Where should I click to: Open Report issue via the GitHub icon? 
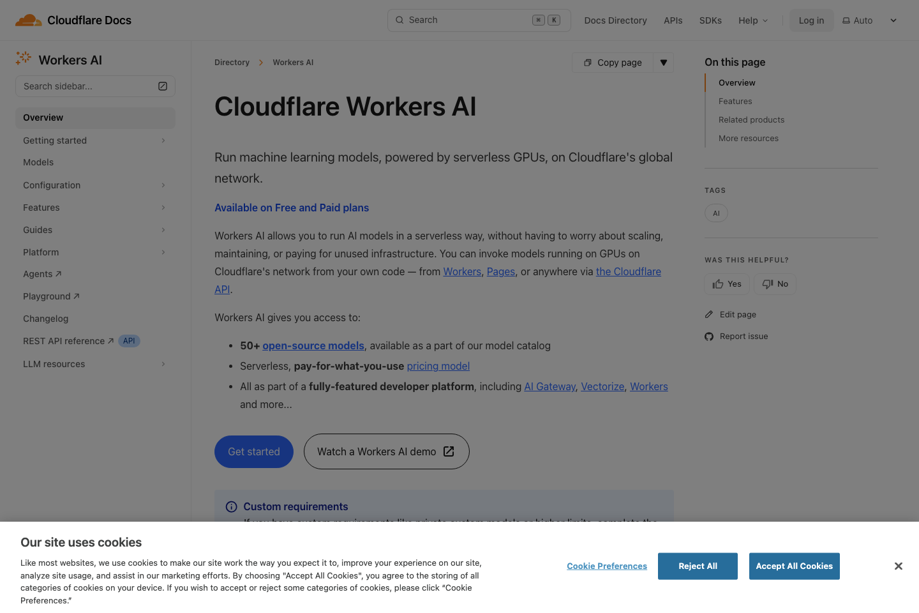709,336
